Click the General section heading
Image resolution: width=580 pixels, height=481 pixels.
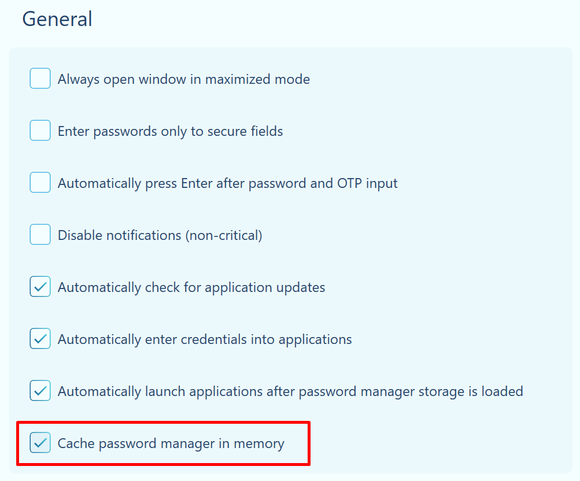[x=57, y=19]
